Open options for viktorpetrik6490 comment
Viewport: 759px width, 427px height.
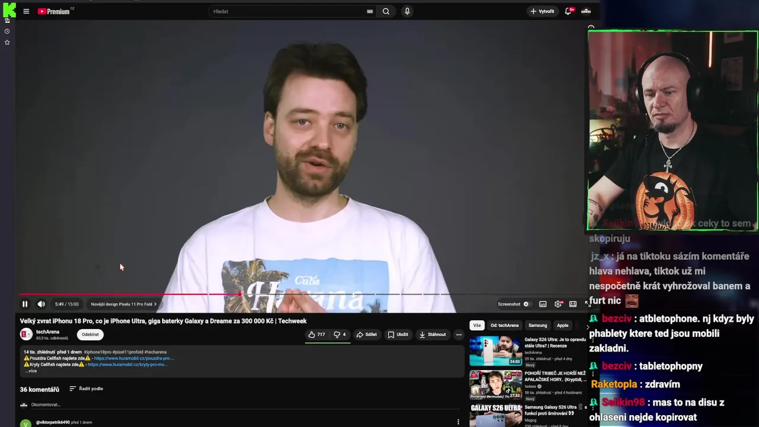(458, 422)
